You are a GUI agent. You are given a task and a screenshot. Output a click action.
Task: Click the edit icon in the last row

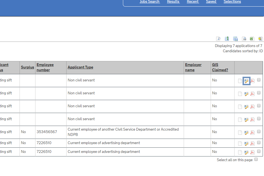pos(246,152)
